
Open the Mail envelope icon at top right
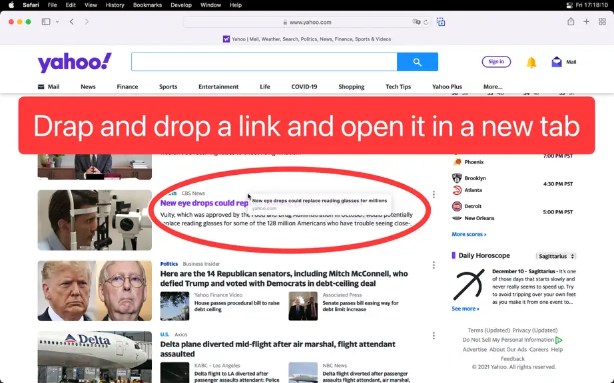point(557,62)
